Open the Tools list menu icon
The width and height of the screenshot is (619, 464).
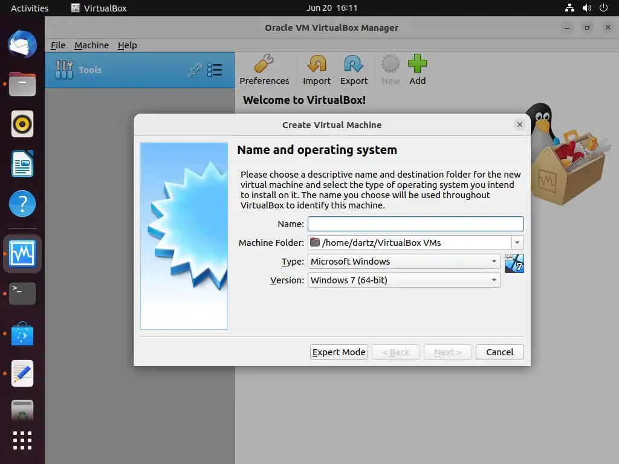click(x=215, y=70)
